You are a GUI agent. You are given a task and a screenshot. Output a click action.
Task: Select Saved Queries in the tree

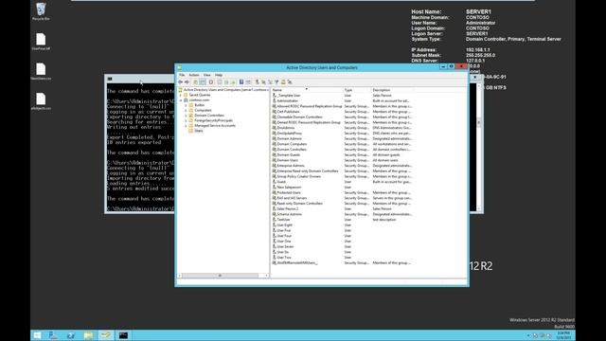tap(200, 95)
